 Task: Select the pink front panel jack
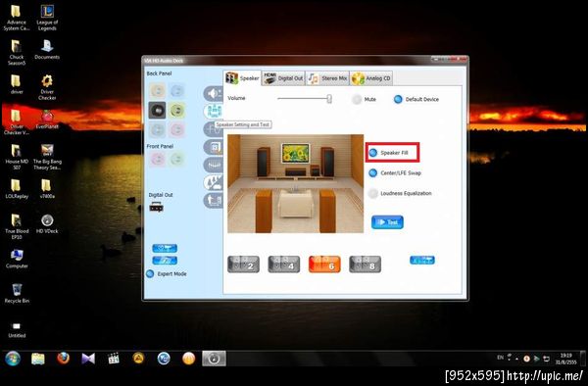point(157,160)
